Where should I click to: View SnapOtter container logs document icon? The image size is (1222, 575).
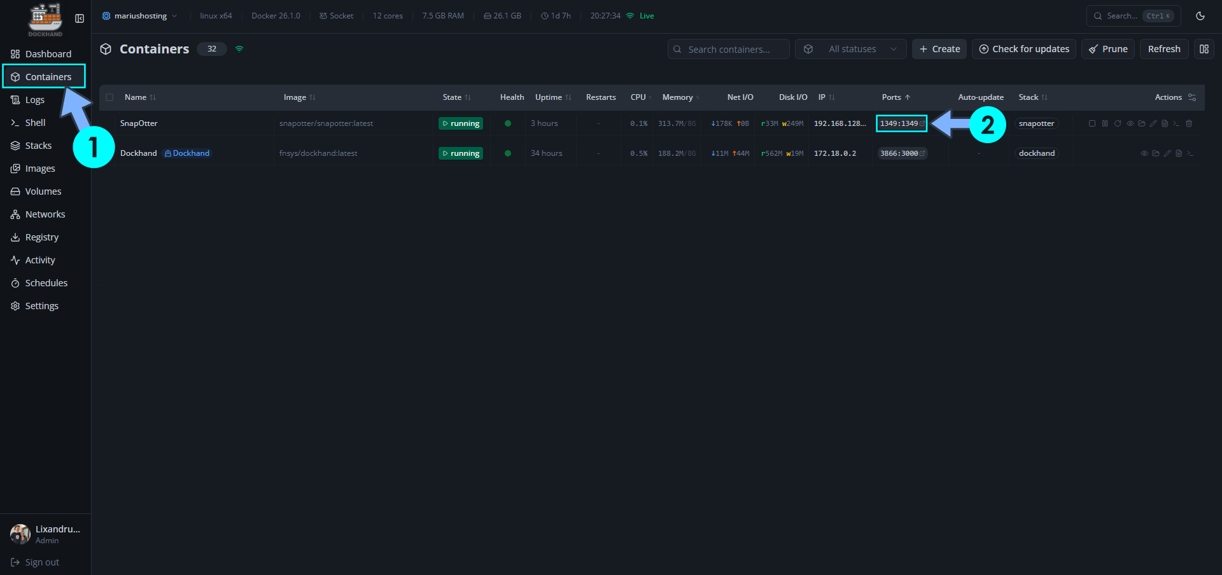(1165, 123)
